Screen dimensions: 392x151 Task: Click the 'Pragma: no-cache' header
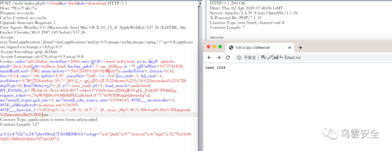click(17, 13)
